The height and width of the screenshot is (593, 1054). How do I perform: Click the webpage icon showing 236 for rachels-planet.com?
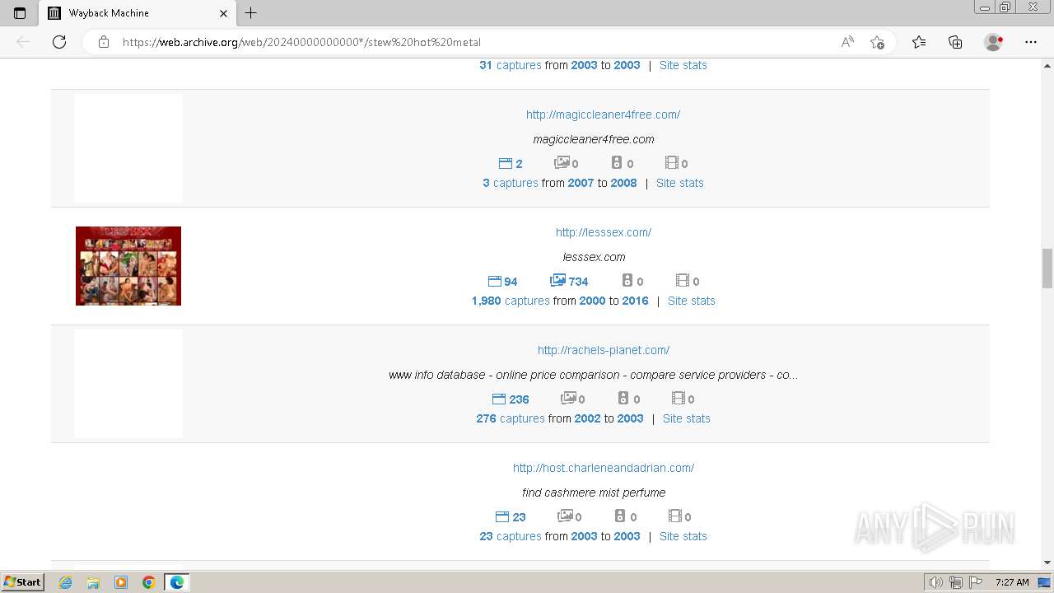pos(499,399)
